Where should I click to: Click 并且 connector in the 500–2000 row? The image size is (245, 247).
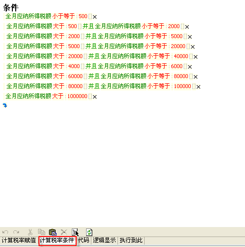pyautogui.click(x=88, y=26)
